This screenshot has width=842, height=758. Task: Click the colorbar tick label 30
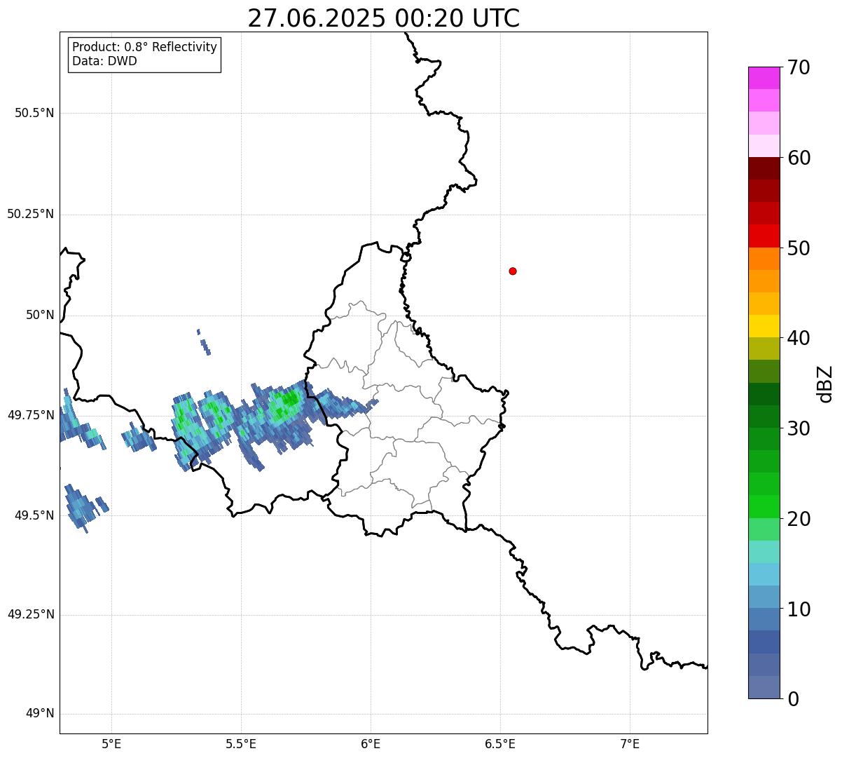(799, 428)
